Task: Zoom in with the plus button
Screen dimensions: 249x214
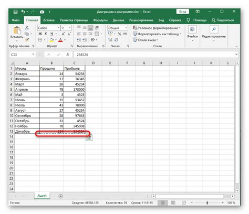Action: 223,202
